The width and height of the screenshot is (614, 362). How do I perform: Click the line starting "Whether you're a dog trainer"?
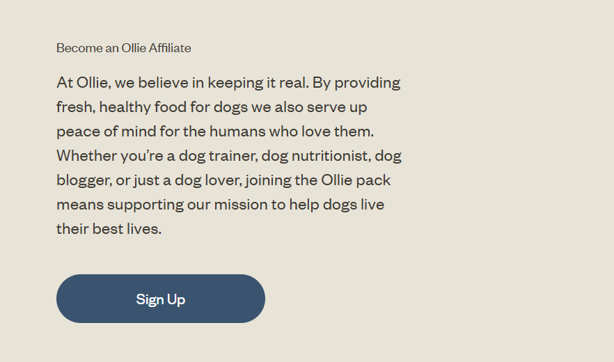(228, 156)
